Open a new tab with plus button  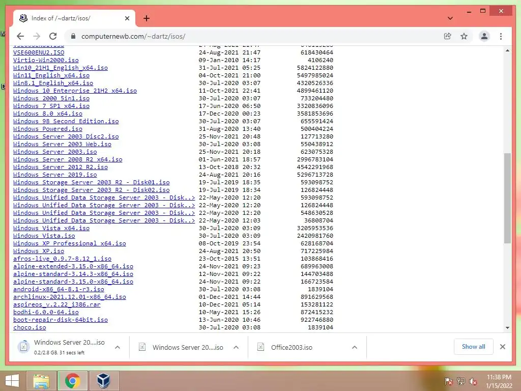[x=146, y=18]
